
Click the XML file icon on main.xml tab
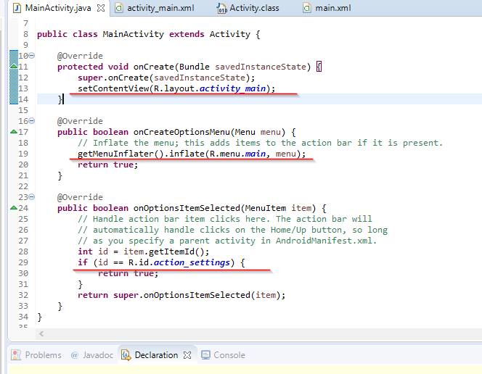point(307,8)
